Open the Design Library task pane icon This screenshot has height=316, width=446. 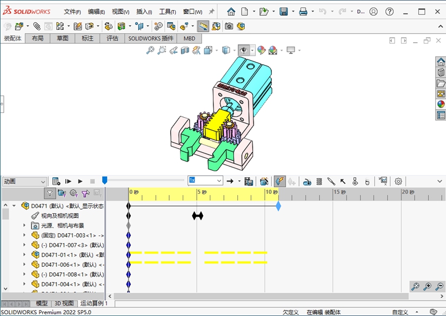click(441, 72)
